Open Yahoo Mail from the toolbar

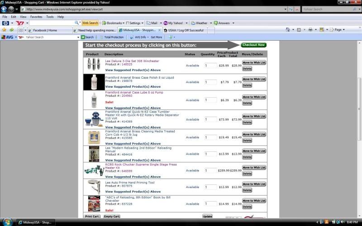tap(152, 23)
